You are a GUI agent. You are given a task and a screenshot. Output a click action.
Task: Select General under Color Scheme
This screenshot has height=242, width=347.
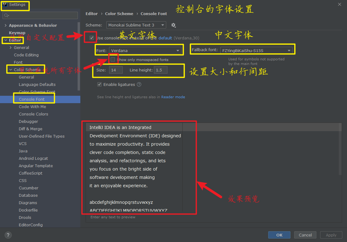point(26,77)
